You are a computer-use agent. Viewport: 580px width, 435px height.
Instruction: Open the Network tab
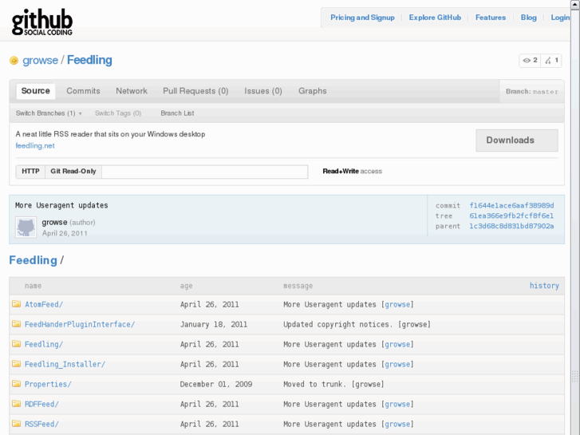click(x=132, y=91)
